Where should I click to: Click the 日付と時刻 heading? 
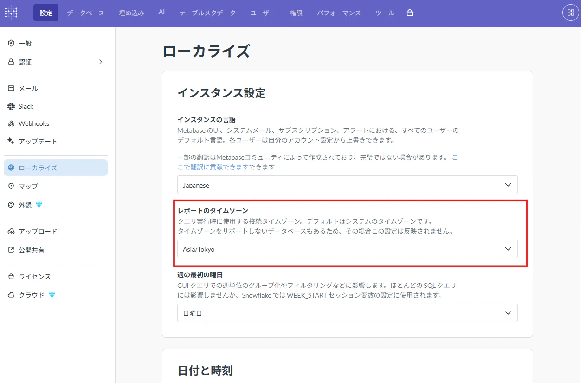[205, 370]
